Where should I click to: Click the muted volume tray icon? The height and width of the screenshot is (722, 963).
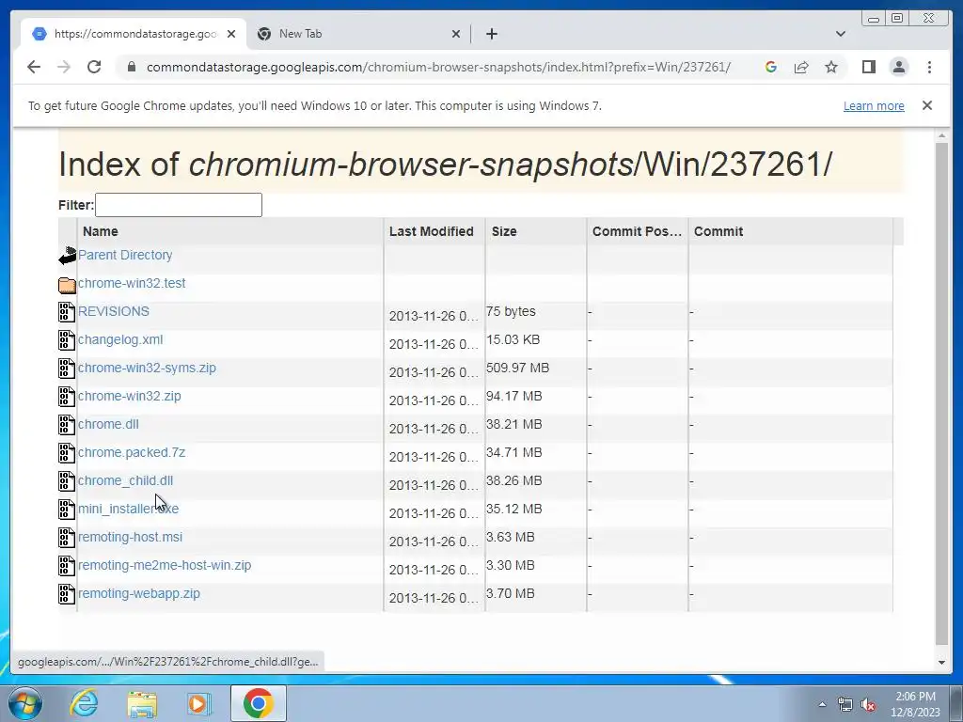tap(868, 704)
